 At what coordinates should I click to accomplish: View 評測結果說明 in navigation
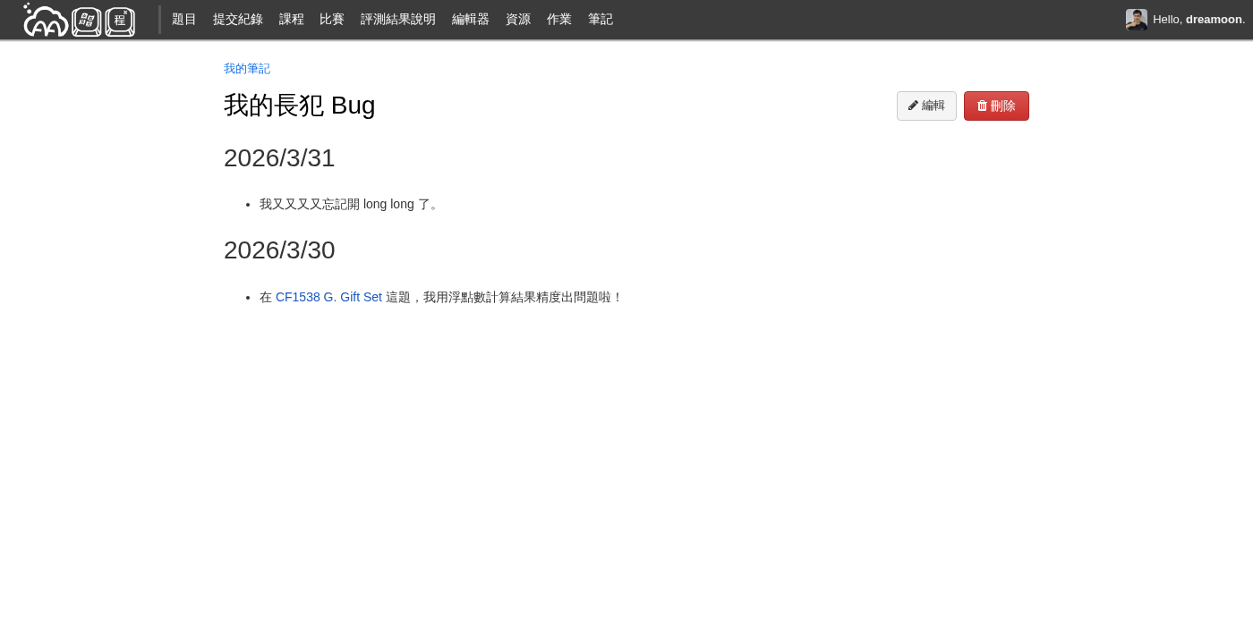click(x=398, y=19)
